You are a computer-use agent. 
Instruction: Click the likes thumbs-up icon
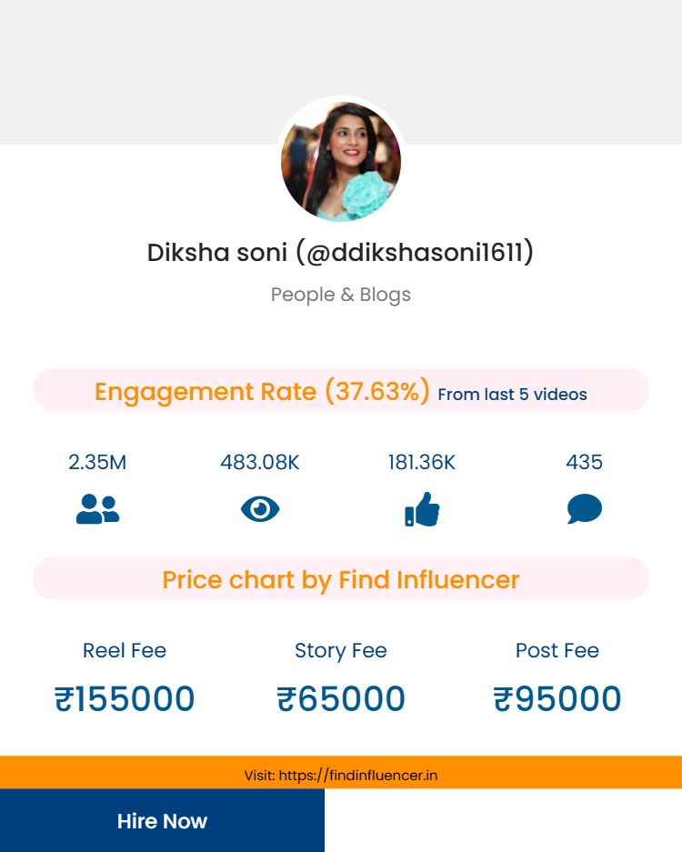422,509
